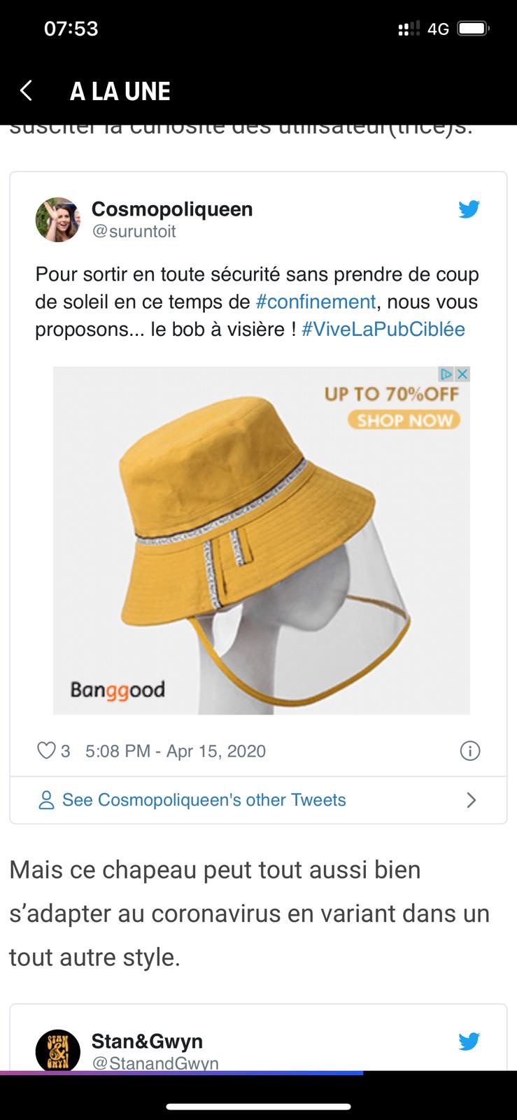Expand other Tweets chevron arrow
Viewport: 517px width, 1120px height.
[x=472, y=800]
